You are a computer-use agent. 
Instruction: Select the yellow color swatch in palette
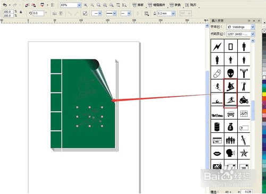(x=264, y=94)
